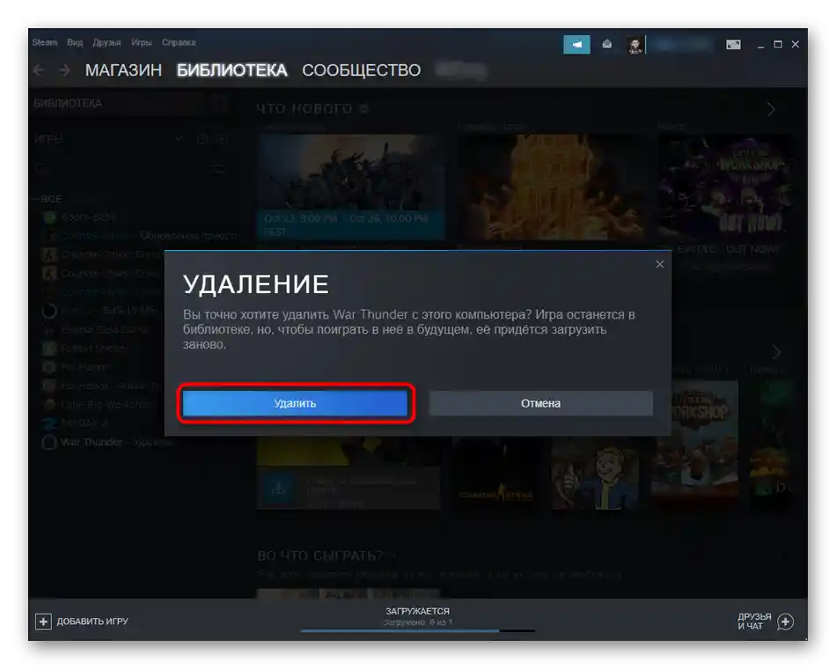Click the PAYDAY 2 game icon
The height and width of the screenshot is (669, 836).
(x=49, y=423)
